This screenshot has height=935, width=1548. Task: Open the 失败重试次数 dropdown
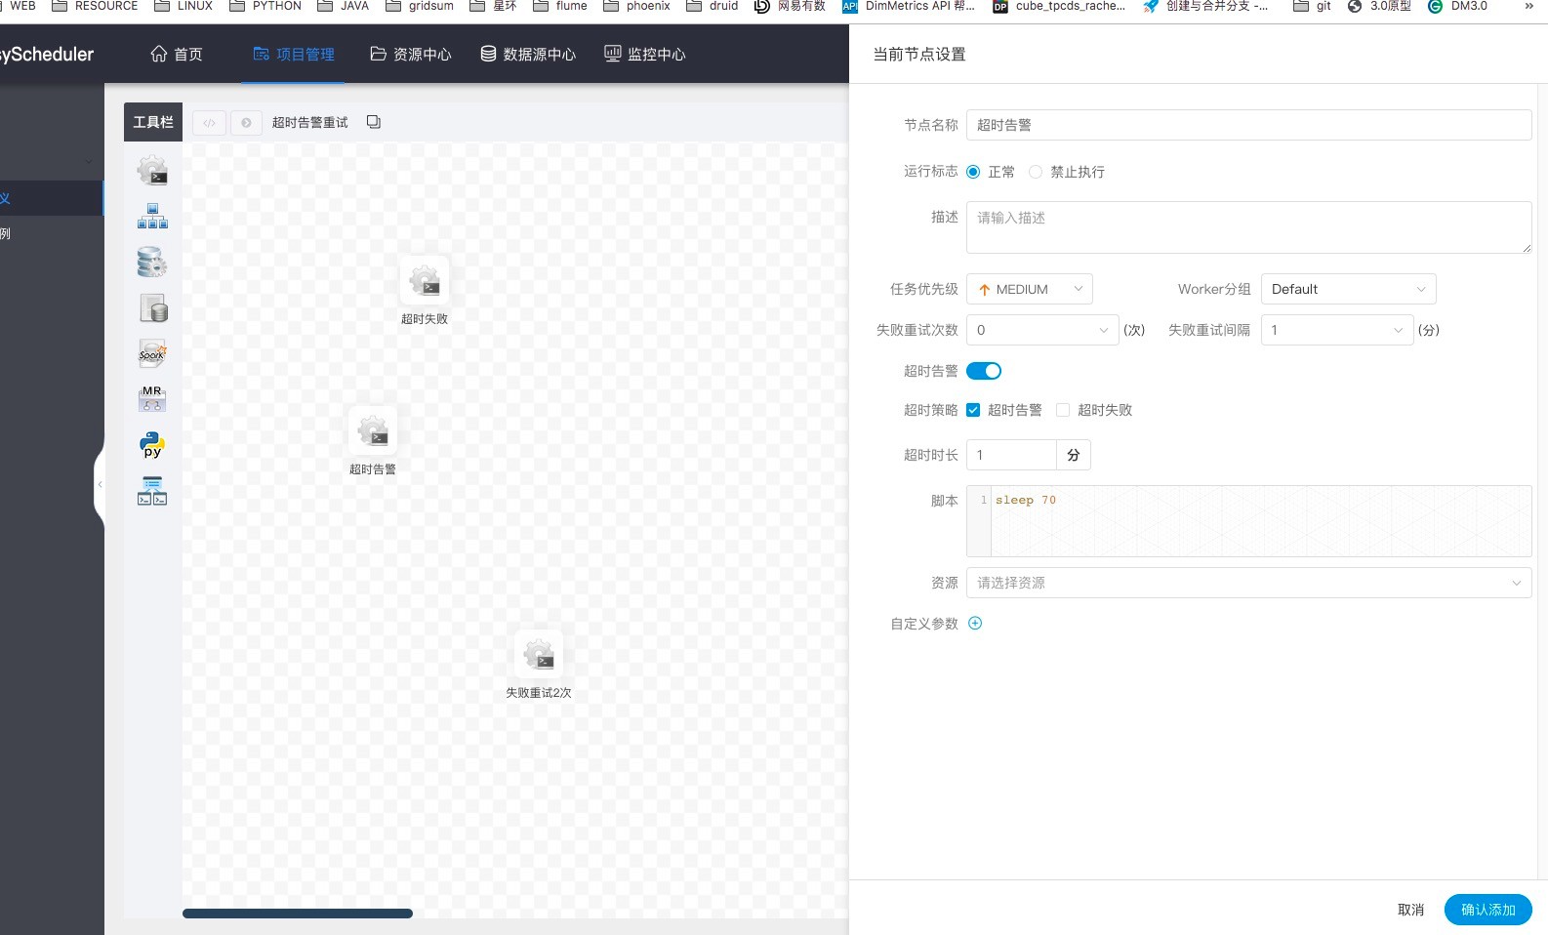1042,330
